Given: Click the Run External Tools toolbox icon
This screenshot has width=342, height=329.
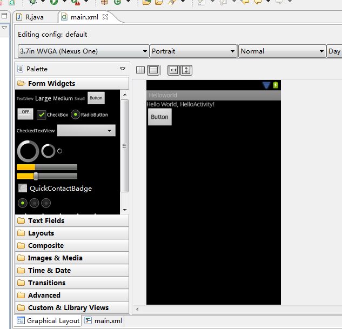Looking at the screenshot, I should point(76,2).
